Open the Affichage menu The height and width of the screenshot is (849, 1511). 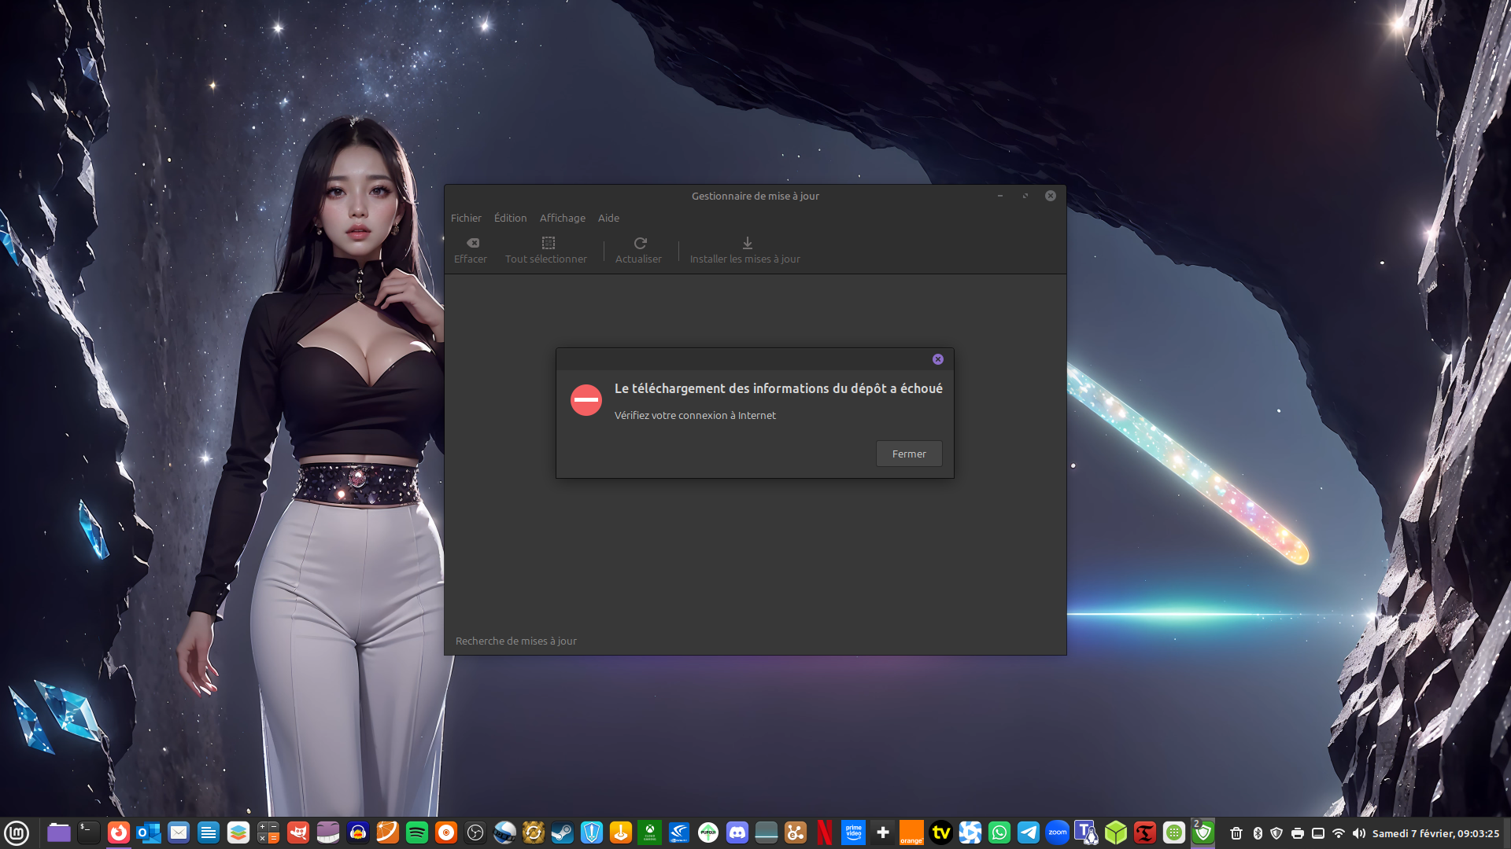tap(562, 218)
